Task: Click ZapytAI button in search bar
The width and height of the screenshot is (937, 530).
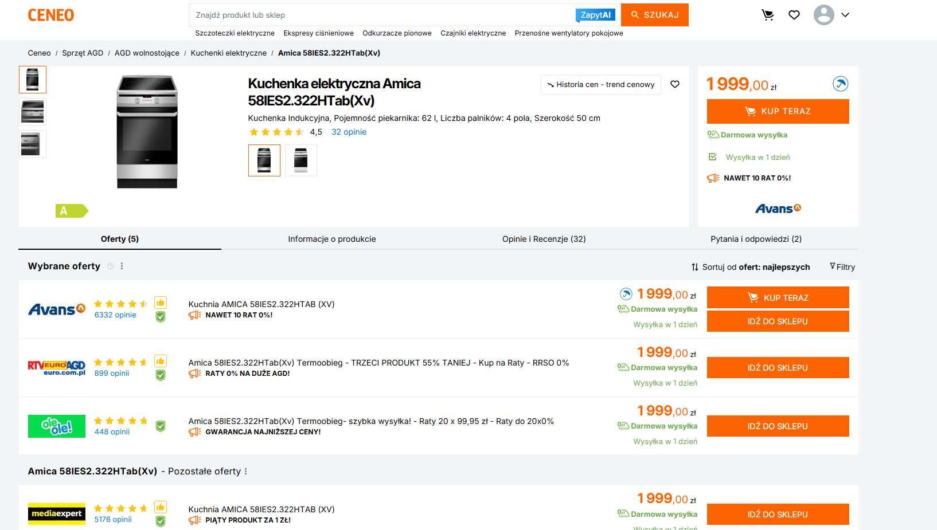Action: coord(595,15)
